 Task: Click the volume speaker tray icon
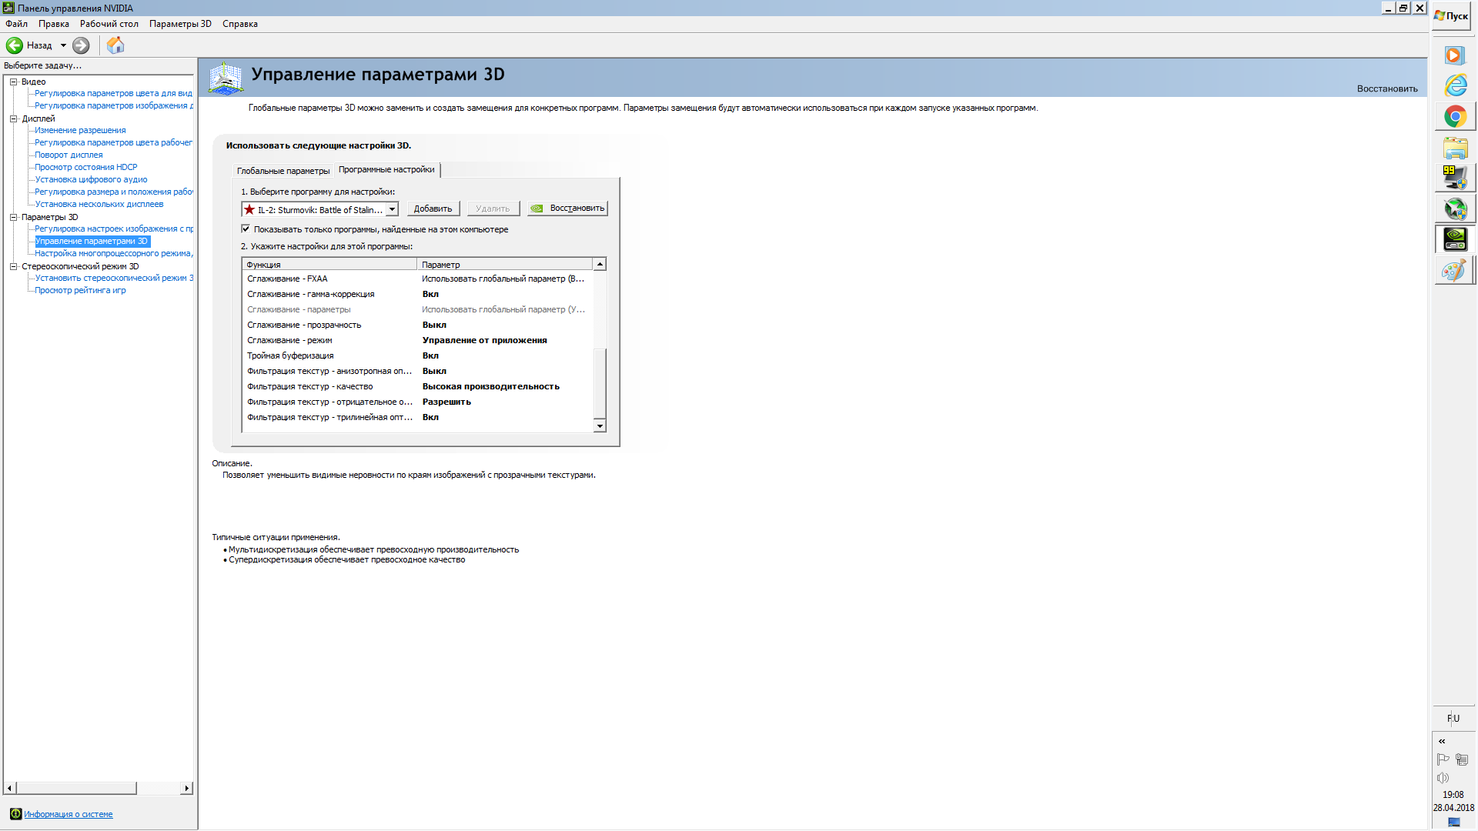1443,778
